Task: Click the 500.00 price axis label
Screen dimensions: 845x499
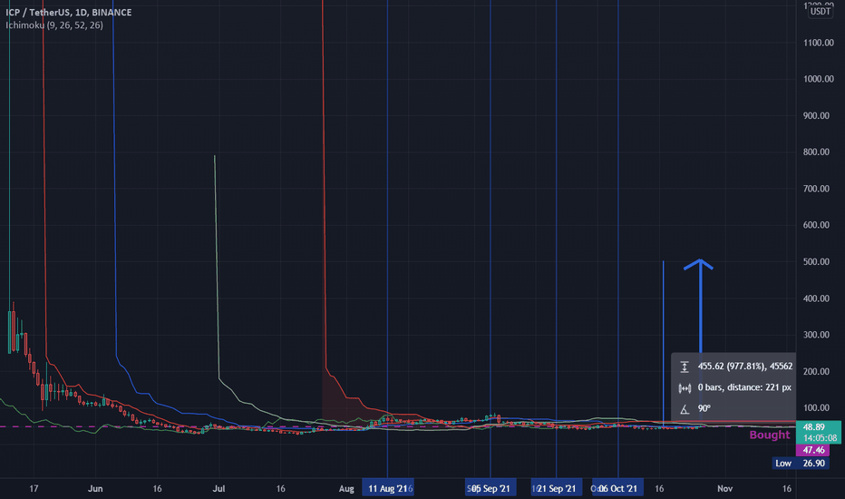Action: (x=816, y=261)
